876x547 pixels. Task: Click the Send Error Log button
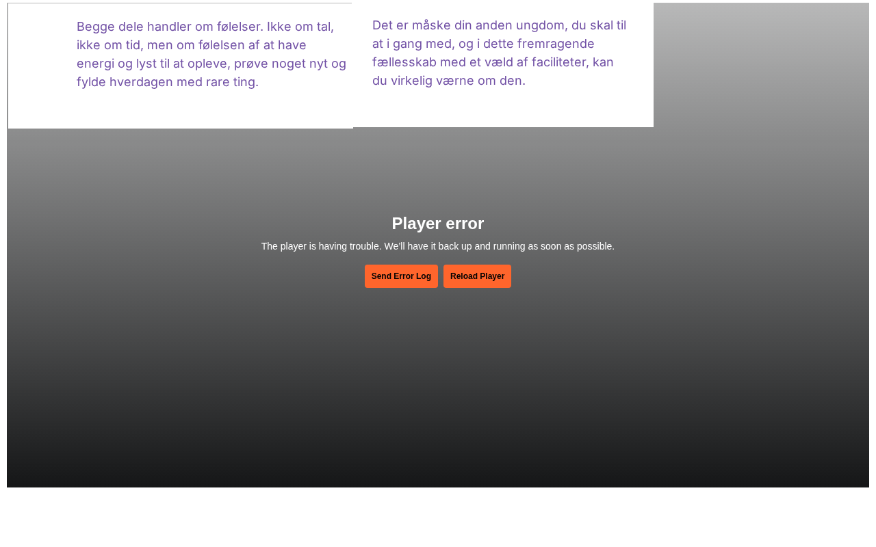pos(401,276)
